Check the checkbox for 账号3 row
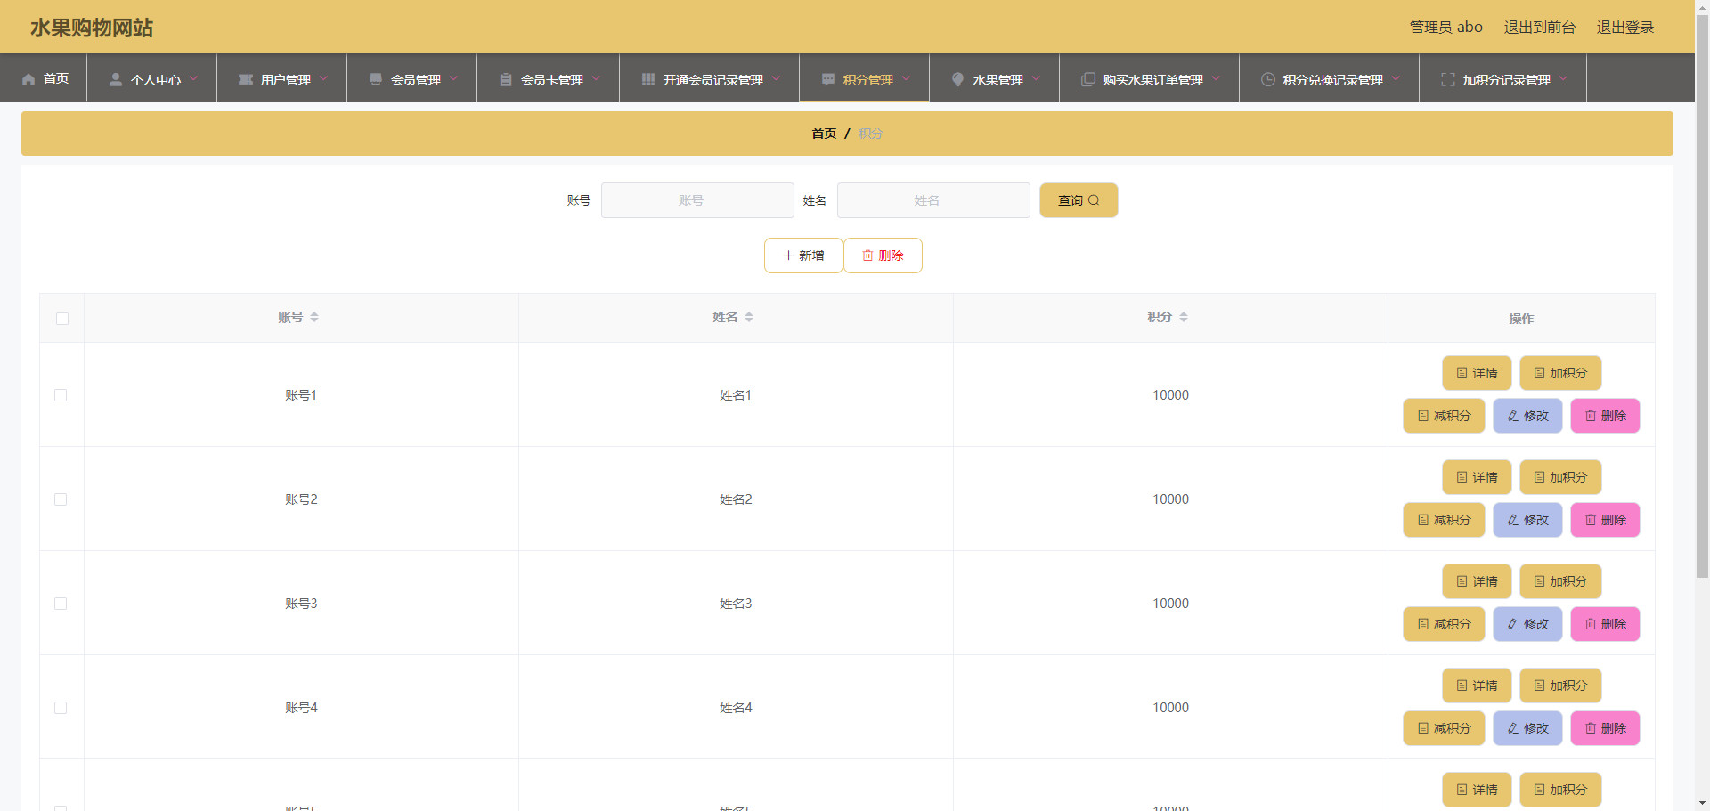Image resolution: width=1710 pixels, height=811 pixels. coord(61,604)
